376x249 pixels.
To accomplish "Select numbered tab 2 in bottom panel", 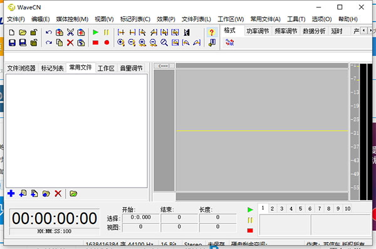I will [x=272, y=209].
